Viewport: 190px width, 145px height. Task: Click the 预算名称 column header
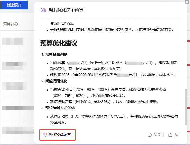point(11,24)
